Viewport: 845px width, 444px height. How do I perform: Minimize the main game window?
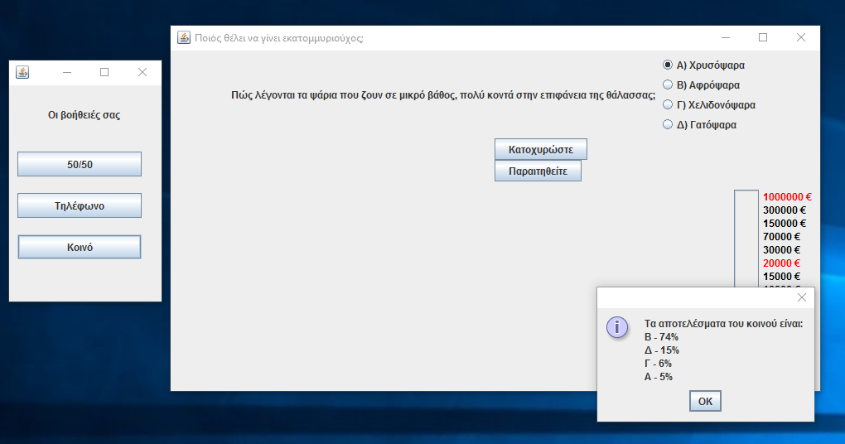click(x=726, y=38)
